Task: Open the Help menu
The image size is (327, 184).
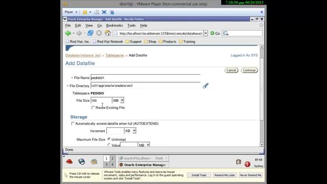Action: pyautogui.click(x=144, y=26)
